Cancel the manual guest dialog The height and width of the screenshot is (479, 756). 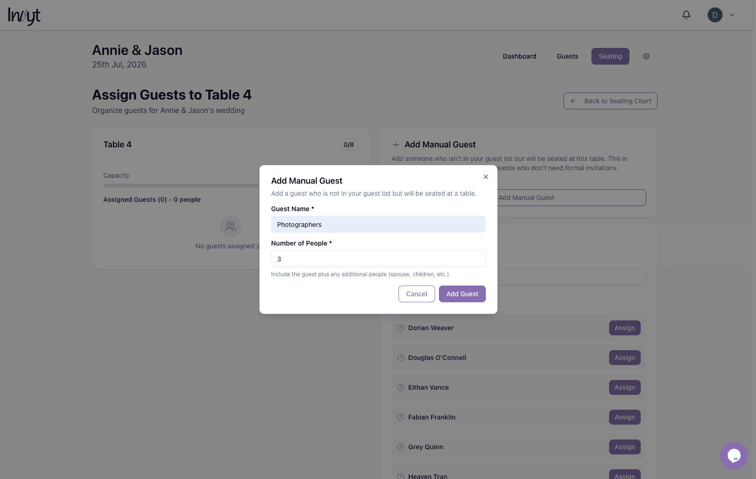tap(417, 293)
